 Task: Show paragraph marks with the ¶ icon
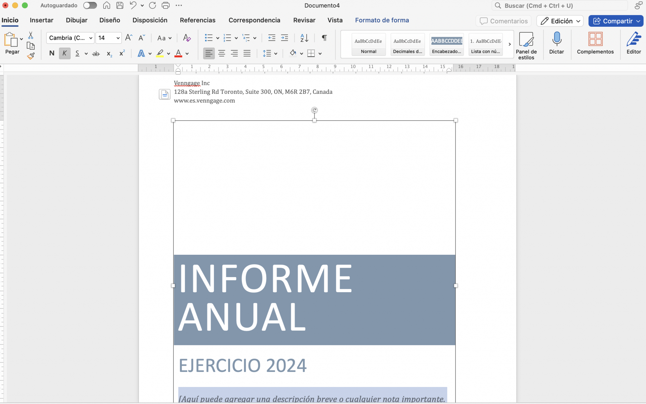324,38
